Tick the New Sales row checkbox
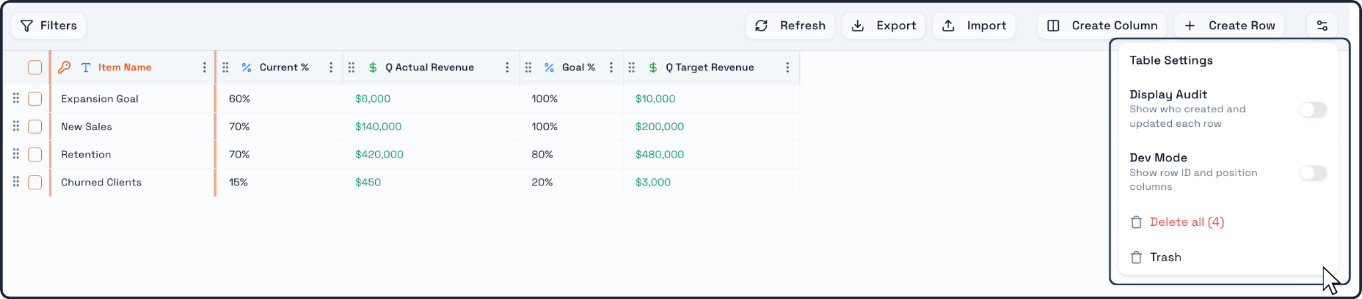 (35, 126)
